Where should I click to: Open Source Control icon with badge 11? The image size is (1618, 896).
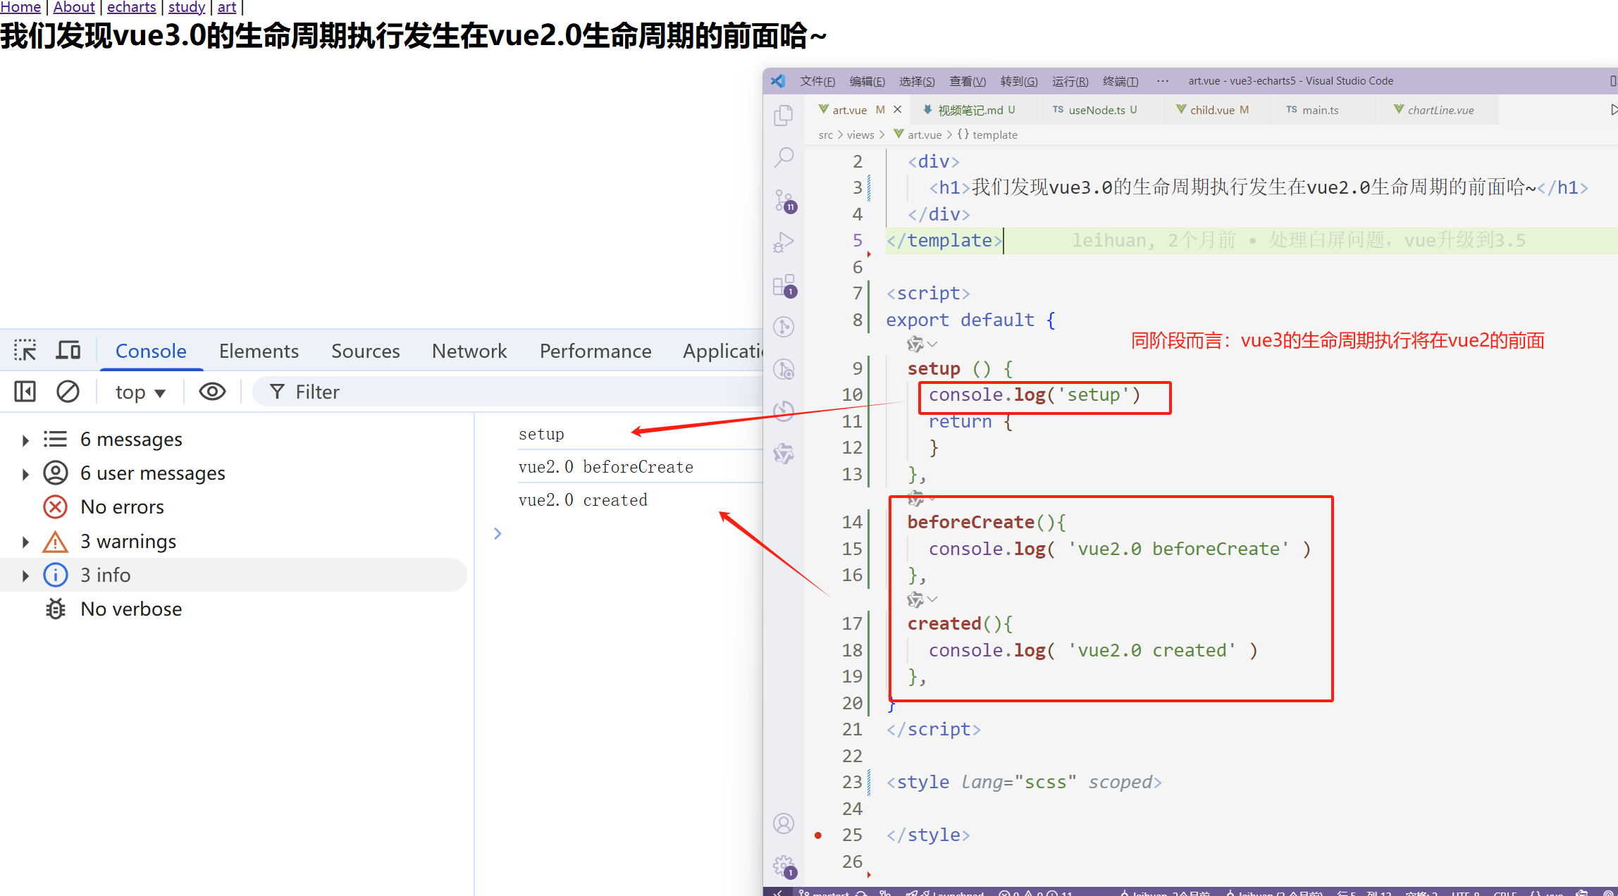(x=784, y=201)
